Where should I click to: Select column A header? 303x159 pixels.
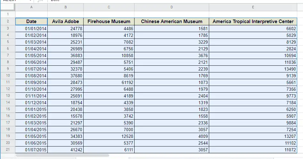pos(31,7)
